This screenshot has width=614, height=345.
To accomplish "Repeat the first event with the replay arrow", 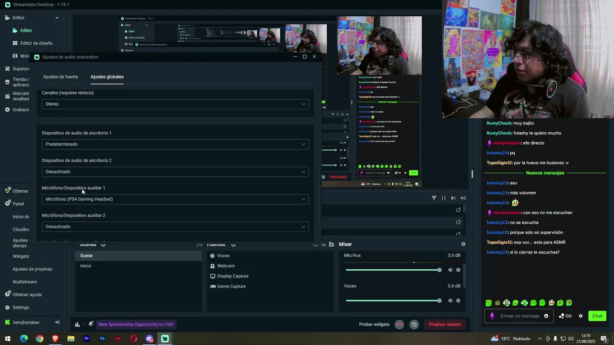I will click(458, 210).
